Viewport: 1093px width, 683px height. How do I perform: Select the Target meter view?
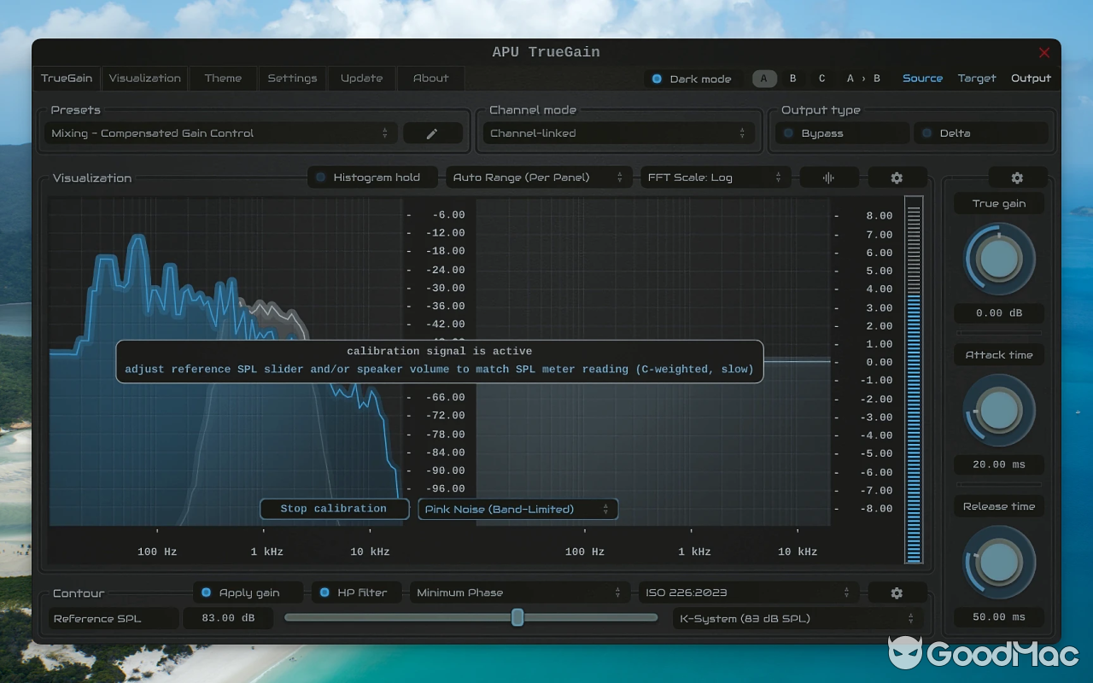(976, 78)
